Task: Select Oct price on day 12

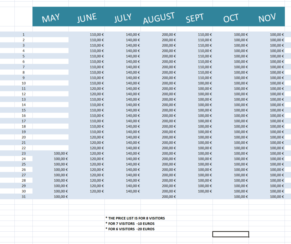Action: click(241, 94)
